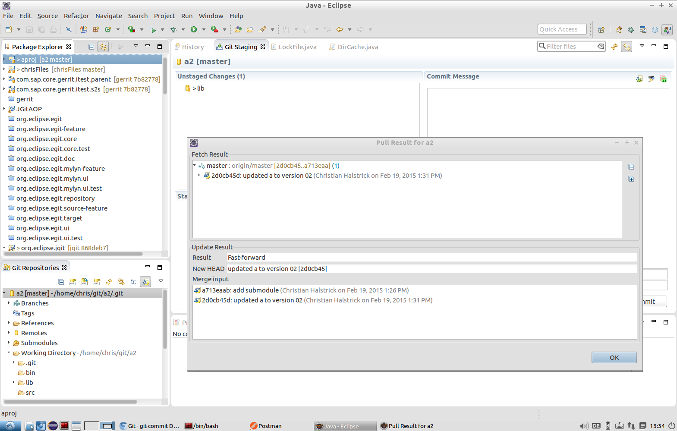Open Git Repositories view menu arrow

pos(161,281)
